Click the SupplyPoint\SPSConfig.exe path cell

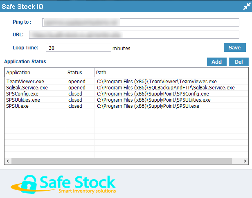coord(153,94)
